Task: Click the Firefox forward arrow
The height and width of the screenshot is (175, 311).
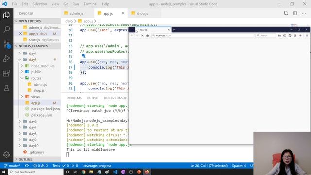Action: pyautogui.click(x=137, y=35)
